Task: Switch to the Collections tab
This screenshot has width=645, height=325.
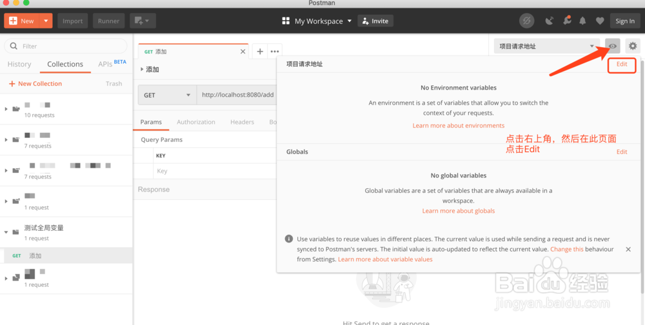Action: 65,64
